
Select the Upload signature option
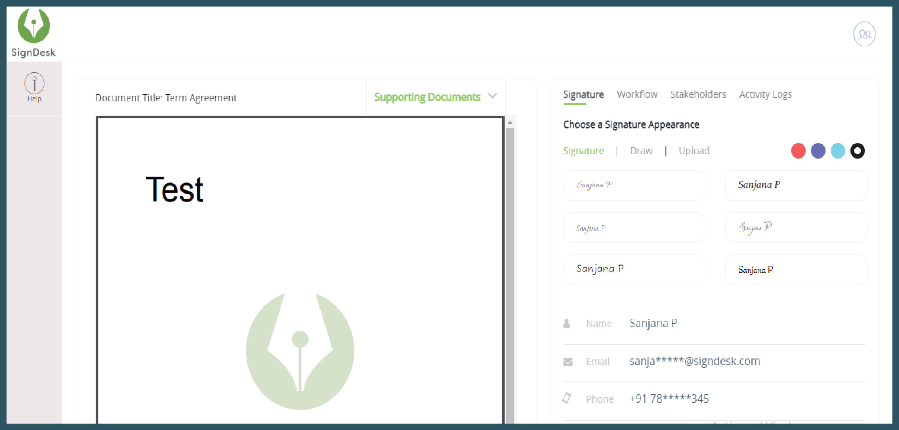coord(694,150)
